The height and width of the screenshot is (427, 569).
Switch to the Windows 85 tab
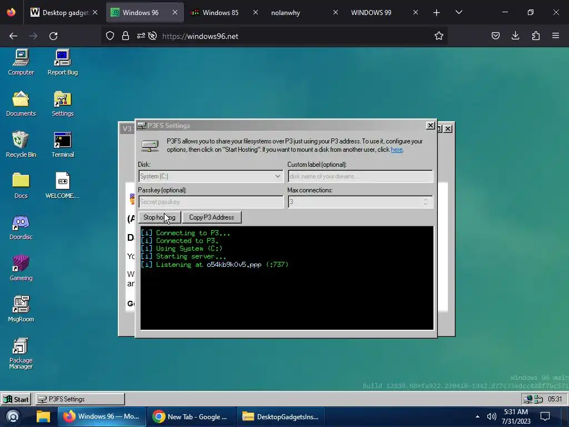[x=224, y=12]
